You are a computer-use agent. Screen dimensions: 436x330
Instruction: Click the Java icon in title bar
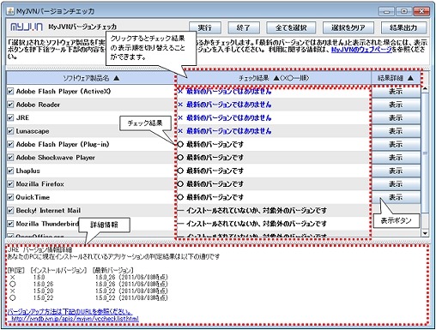point(10,11)
